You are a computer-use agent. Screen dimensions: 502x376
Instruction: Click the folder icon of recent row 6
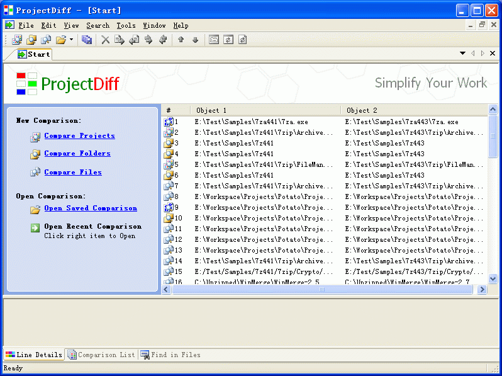pos(169,175)
